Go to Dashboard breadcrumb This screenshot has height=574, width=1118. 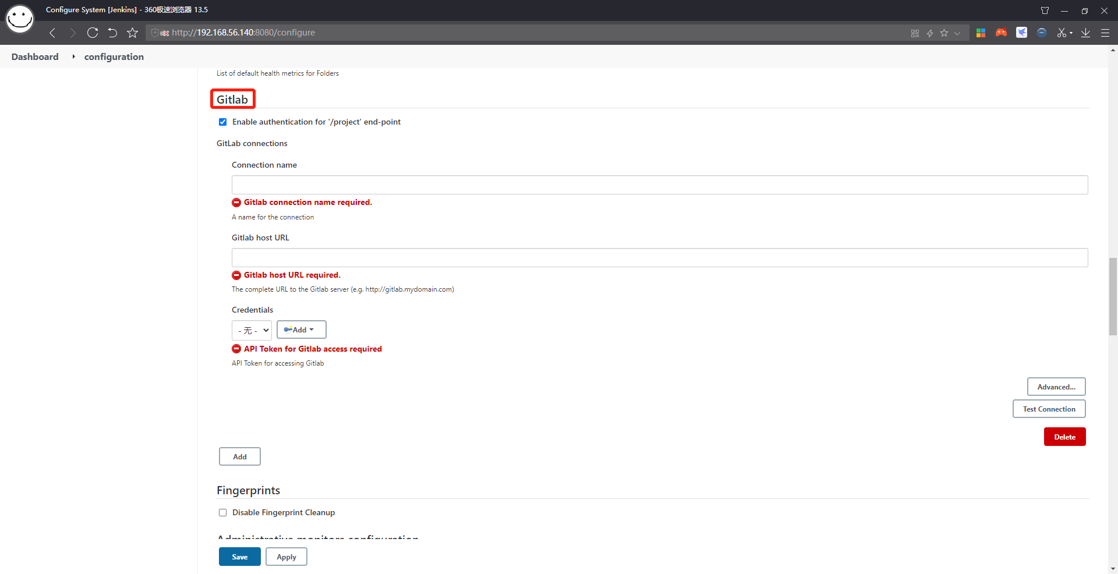tap(35, 56)
